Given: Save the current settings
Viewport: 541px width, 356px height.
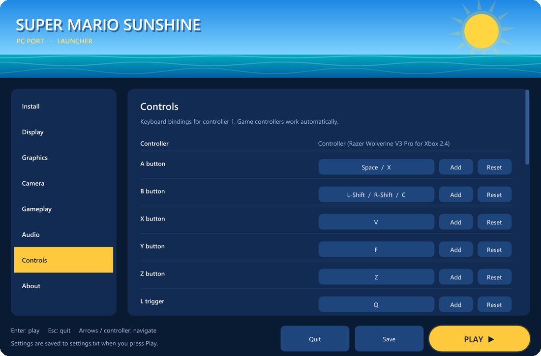Looking at the screenshot, I should tap(389, 339).
